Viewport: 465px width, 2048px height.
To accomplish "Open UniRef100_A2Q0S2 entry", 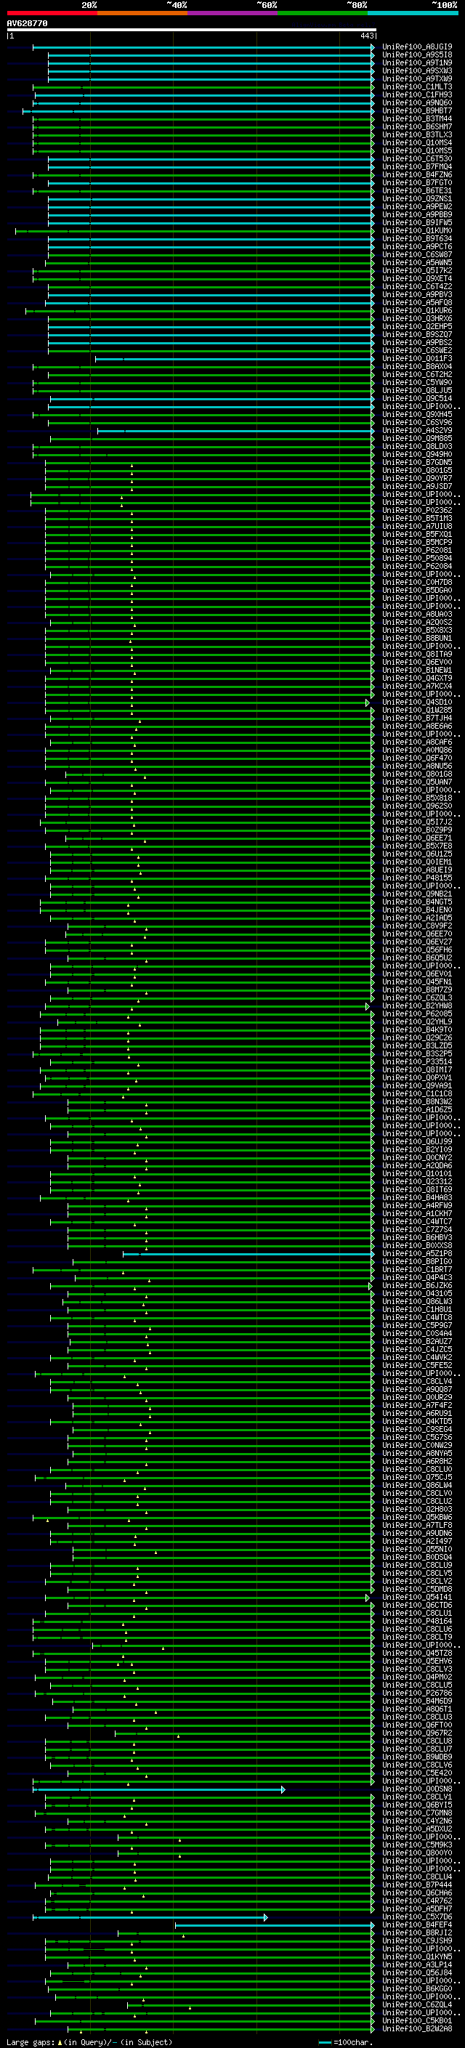I will (x=417, y=623).
